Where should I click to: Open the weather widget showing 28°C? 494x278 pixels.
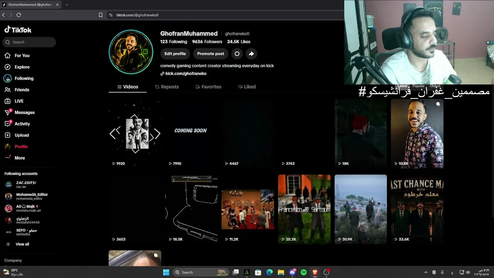click(14, 272)
